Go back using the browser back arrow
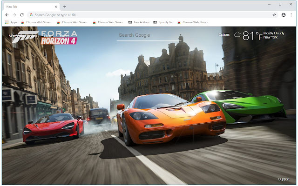The width and height of the screenshot is (298, 186). click(x=7, y=15)
